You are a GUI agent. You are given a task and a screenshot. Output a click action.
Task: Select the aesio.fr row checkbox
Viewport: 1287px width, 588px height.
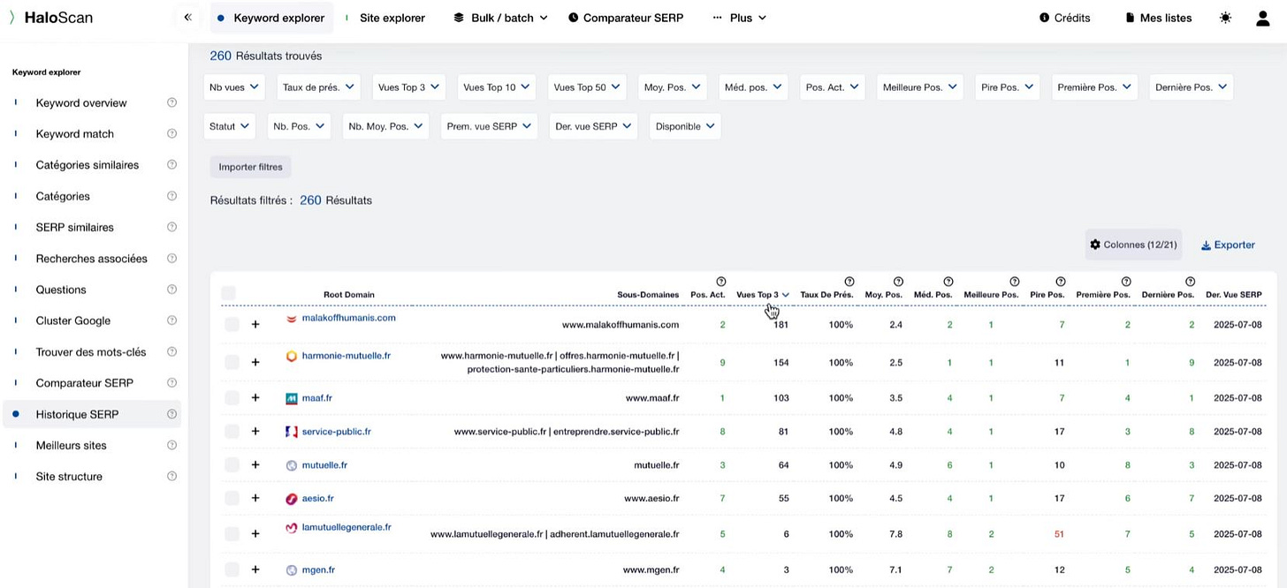tap(232, 499)
